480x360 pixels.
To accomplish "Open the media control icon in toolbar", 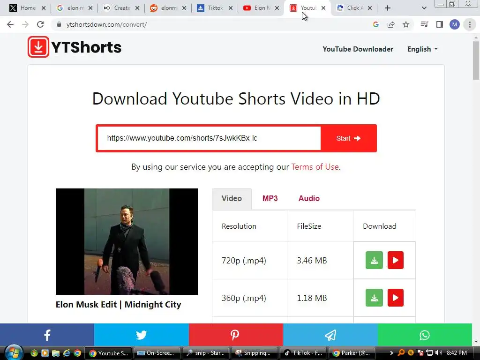I will pyautogui.click(x=425, y=24).
